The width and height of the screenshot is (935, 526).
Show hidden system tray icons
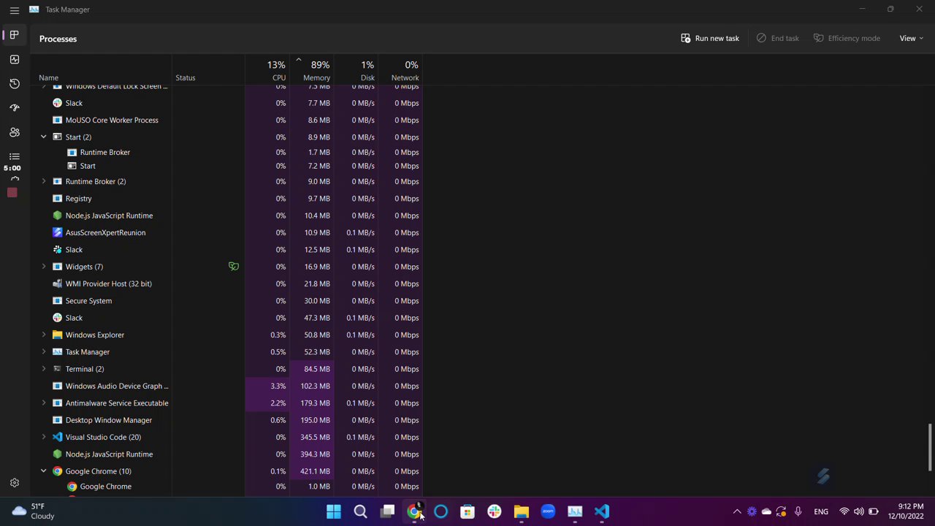pos(736,511)
